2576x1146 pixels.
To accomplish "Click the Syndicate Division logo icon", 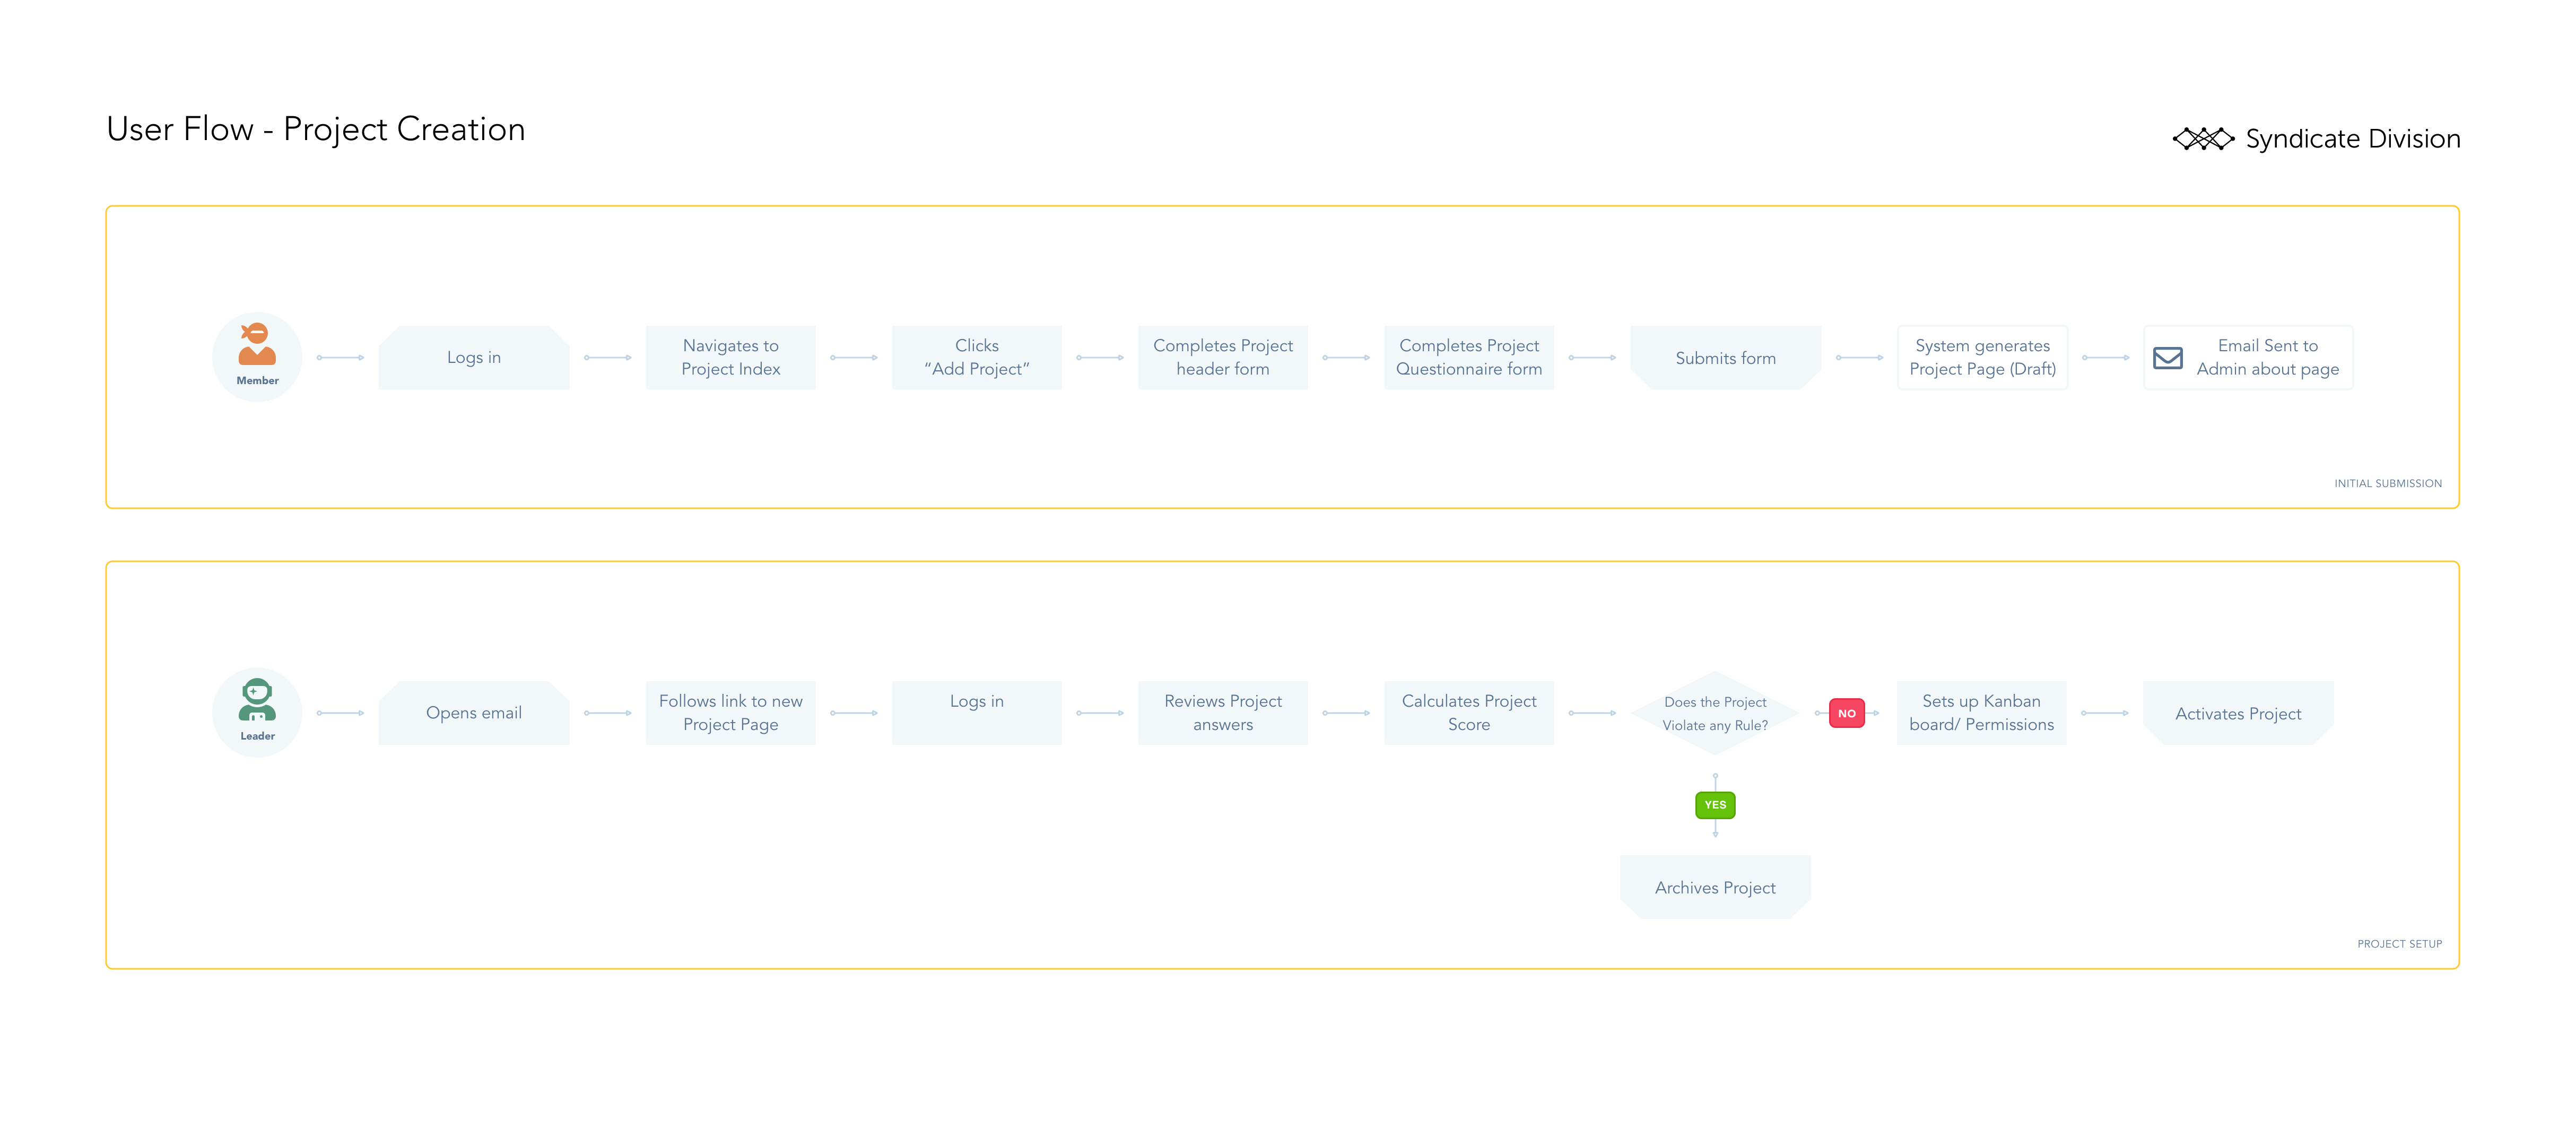I will click(2203, 139).
